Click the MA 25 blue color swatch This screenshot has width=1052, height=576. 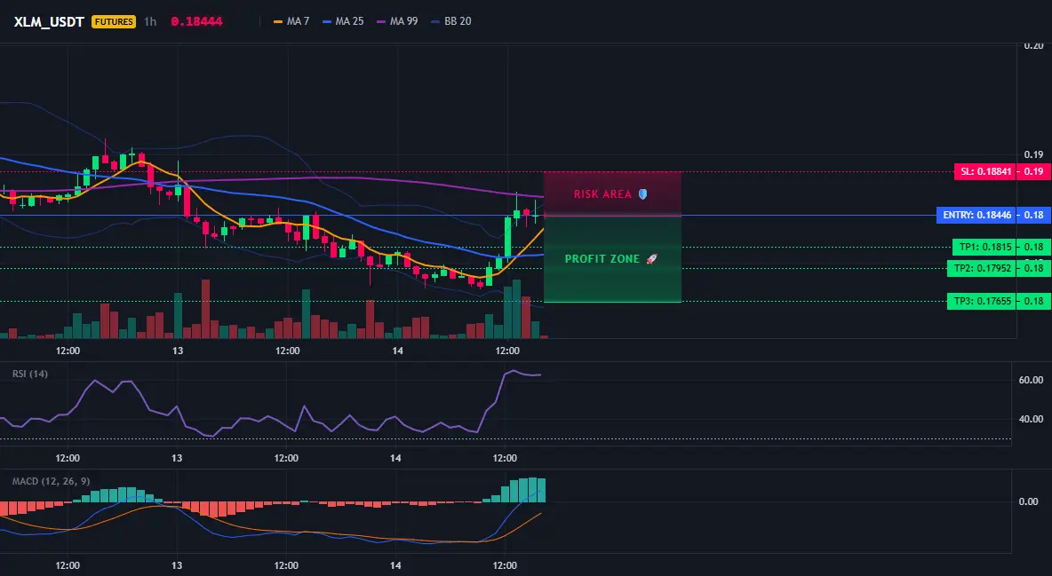pyautogui.click(x=327, y=21)
